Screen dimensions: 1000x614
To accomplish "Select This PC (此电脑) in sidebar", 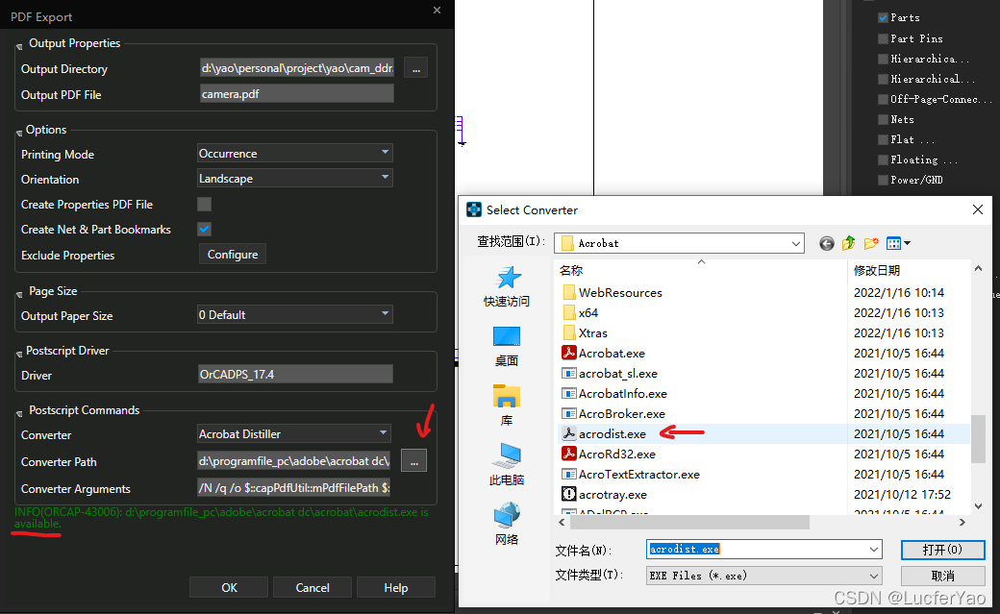I will point(507,465).
